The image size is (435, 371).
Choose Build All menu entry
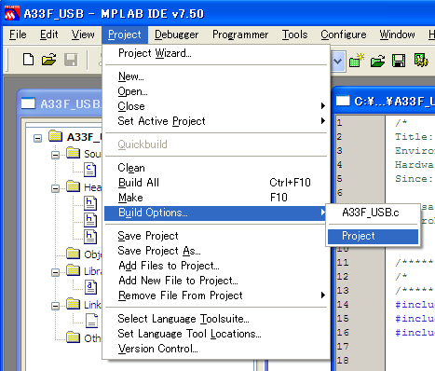[x=216, y=183]
